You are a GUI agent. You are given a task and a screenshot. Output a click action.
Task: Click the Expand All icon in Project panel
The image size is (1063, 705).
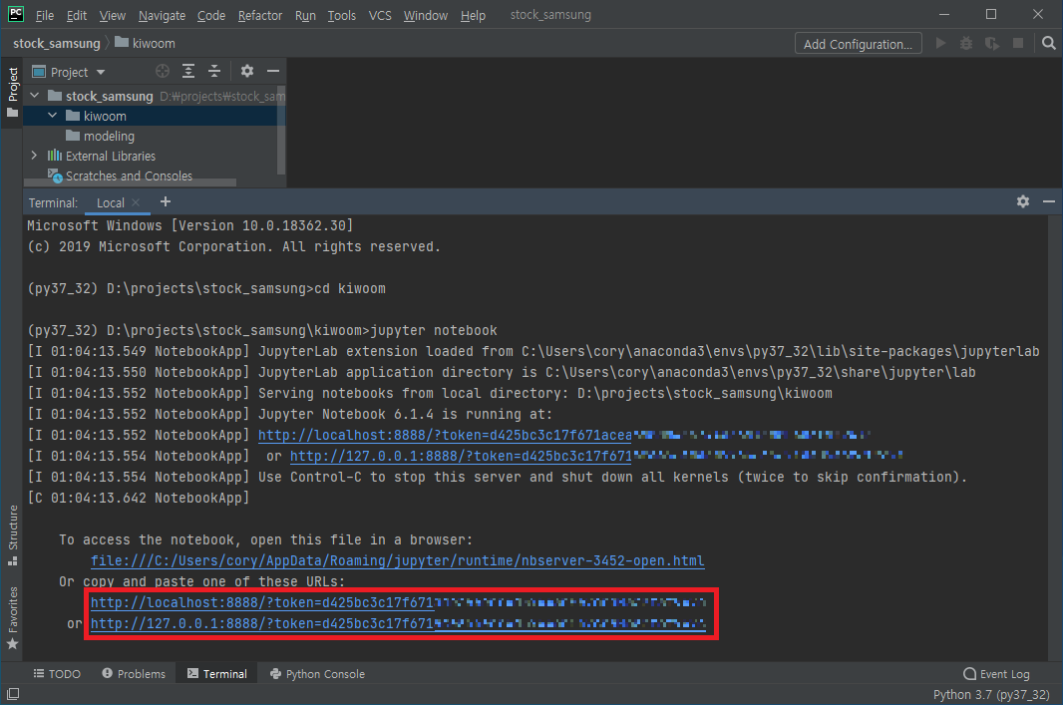tap(188, 71)
